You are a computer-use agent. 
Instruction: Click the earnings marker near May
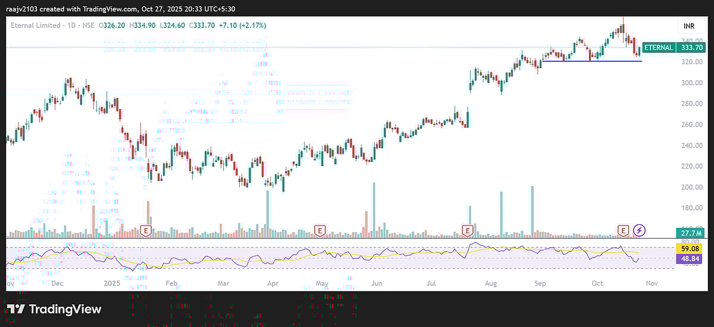coord(320,230)
